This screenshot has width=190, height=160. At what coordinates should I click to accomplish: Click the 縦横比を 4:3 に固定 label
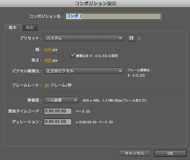tap(97, 56)
